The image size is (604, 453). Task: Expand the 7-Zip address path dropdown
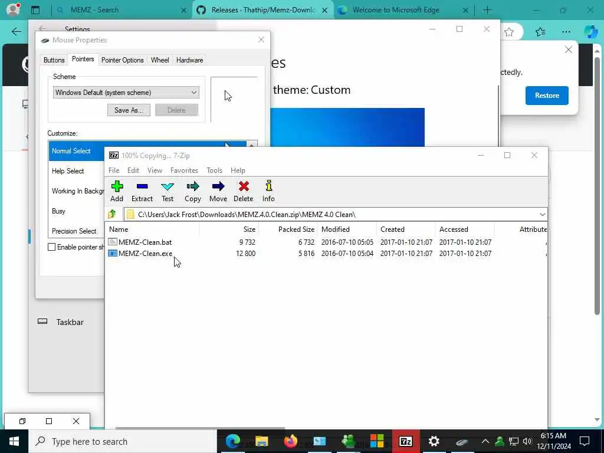pos(543,214)
